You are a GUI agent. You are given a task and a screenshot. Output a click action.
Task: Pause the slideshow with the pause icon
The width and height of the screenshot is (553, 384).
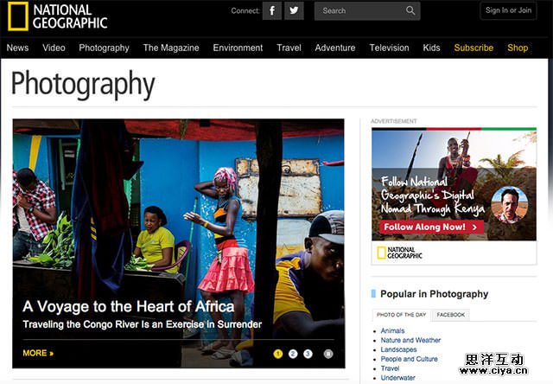coord(328,354)
